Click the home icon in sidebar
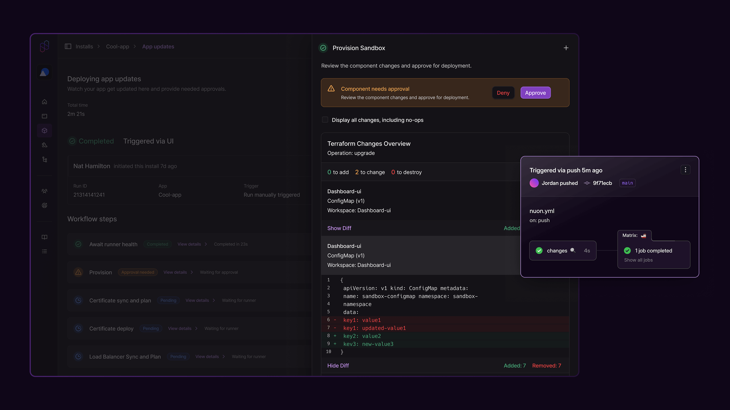Image resolution: width=730 pixels, height=410 pixels. click(x=45, y=102)
